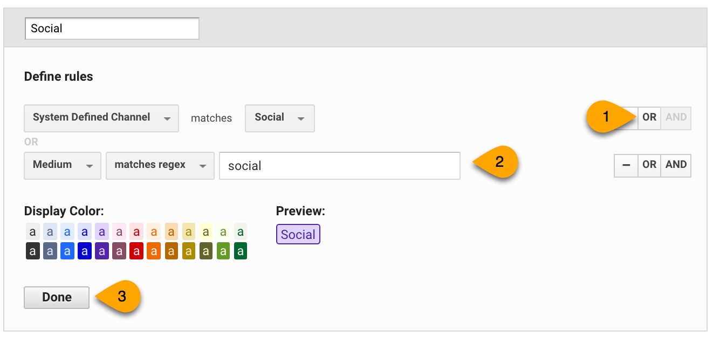
Task: Click AND button on the Medium rule row
Action: click(x=676, y=165)
